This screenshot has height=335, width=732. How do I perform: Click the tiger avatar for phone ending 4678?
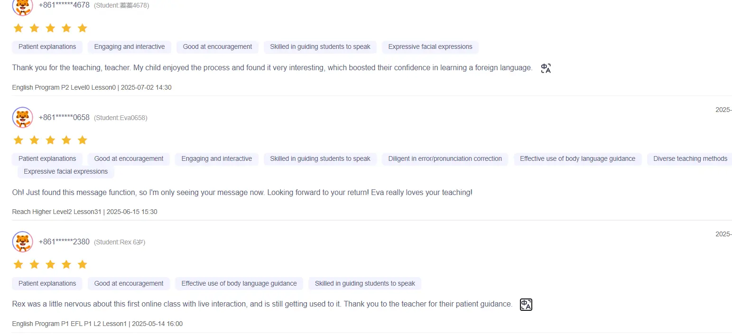[x=22, y=6]
